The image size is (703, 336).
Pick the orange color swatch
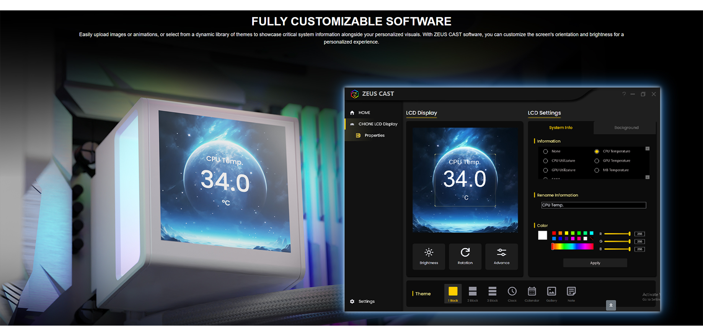tap(560, 233)
